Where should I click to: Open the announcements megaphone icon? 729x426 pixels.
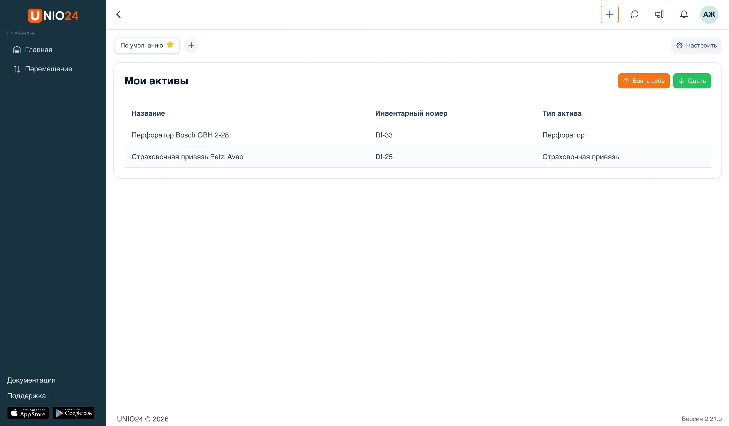pyautogui.click(x=659, y=14)
